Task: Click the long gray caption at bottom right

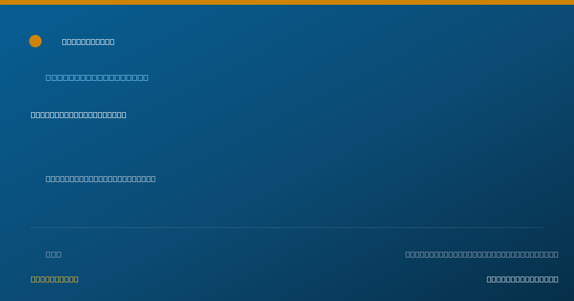Action: click(482, 254)
